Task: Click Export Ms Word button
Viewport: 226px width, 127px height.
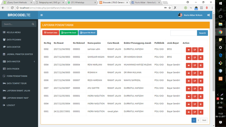Action: 87,33
